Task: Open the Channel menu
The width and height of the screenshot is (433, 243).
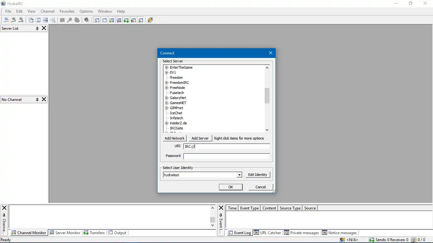Action: coord(48,11)
